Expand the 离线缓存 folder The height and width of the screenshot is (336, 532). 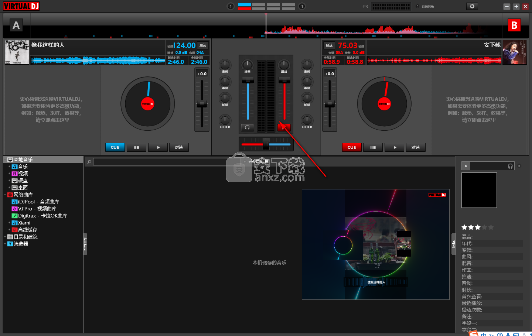click(9, 230)
